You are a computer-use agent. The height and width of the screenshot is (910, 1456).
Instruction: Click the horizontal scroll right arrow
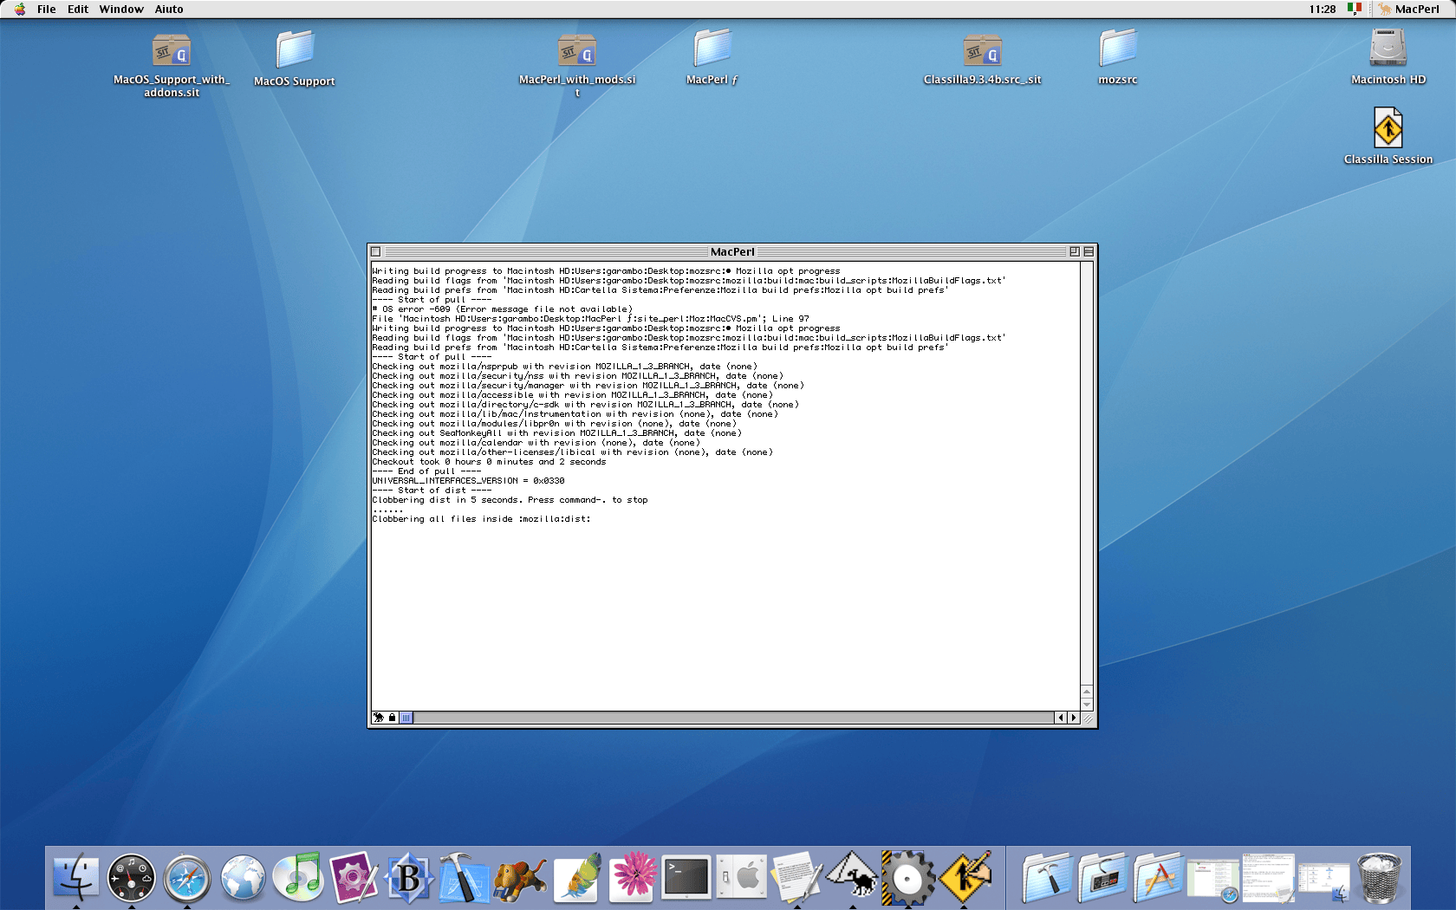tap(1074, 718)
